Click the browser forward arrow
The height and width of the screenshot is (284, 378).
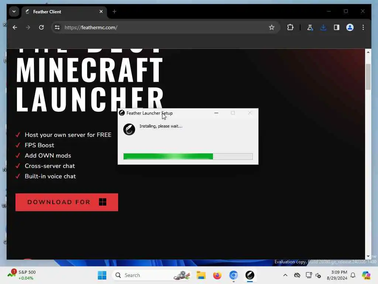coord(28,27)
